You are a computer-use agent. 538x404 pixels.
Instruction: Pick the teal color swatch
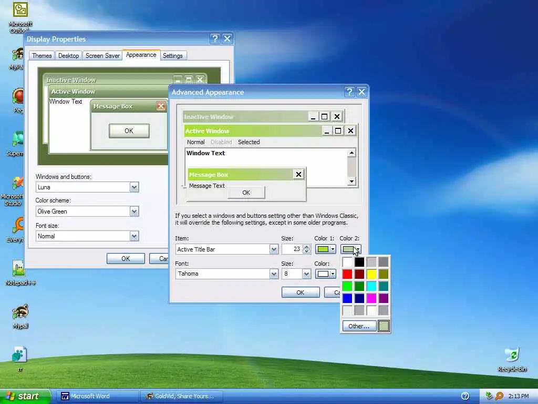tap(383, 286)
